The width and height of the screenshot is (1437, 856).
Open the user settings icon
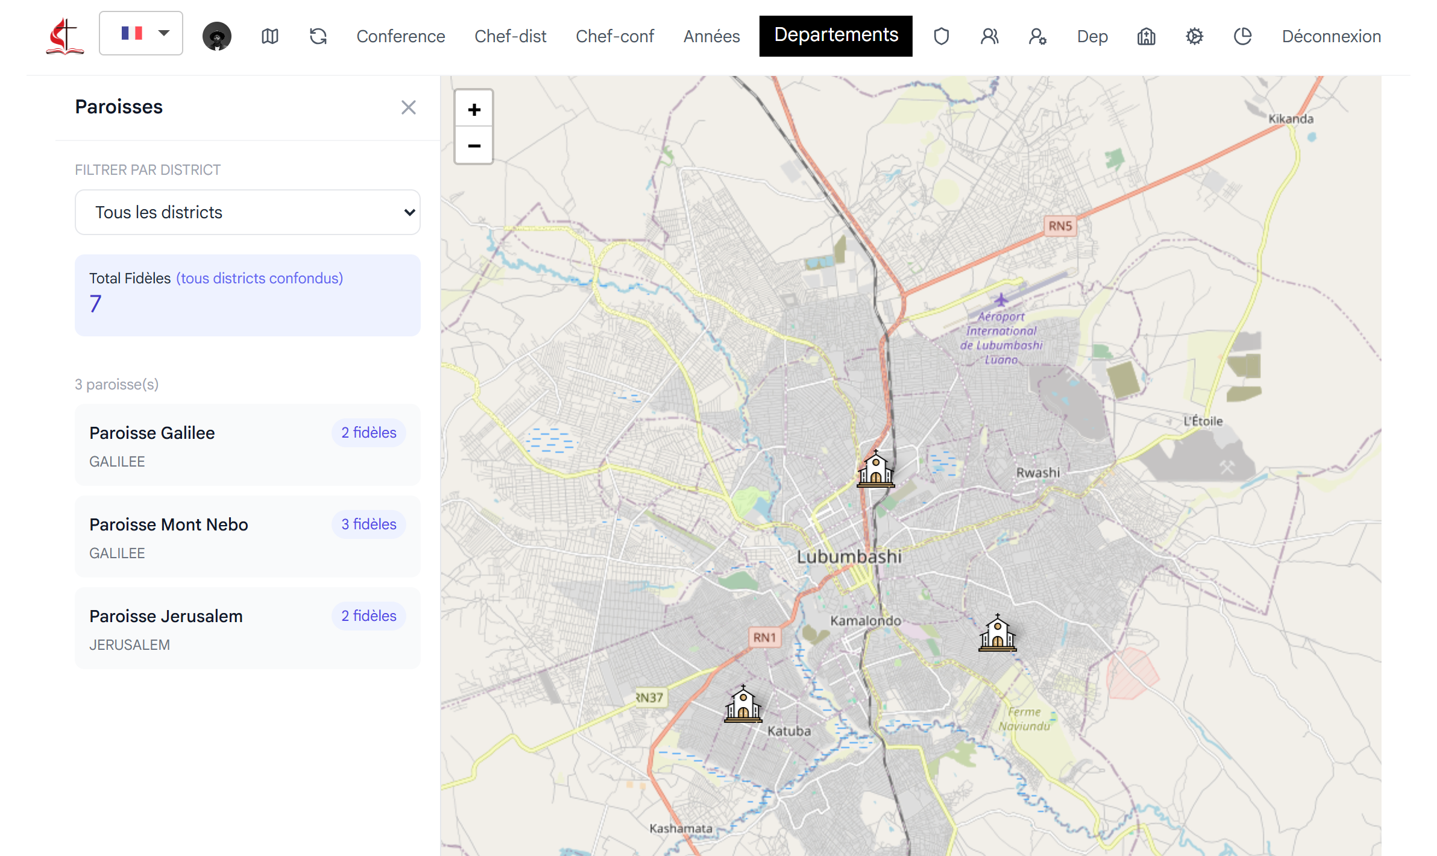[1037, 36]
